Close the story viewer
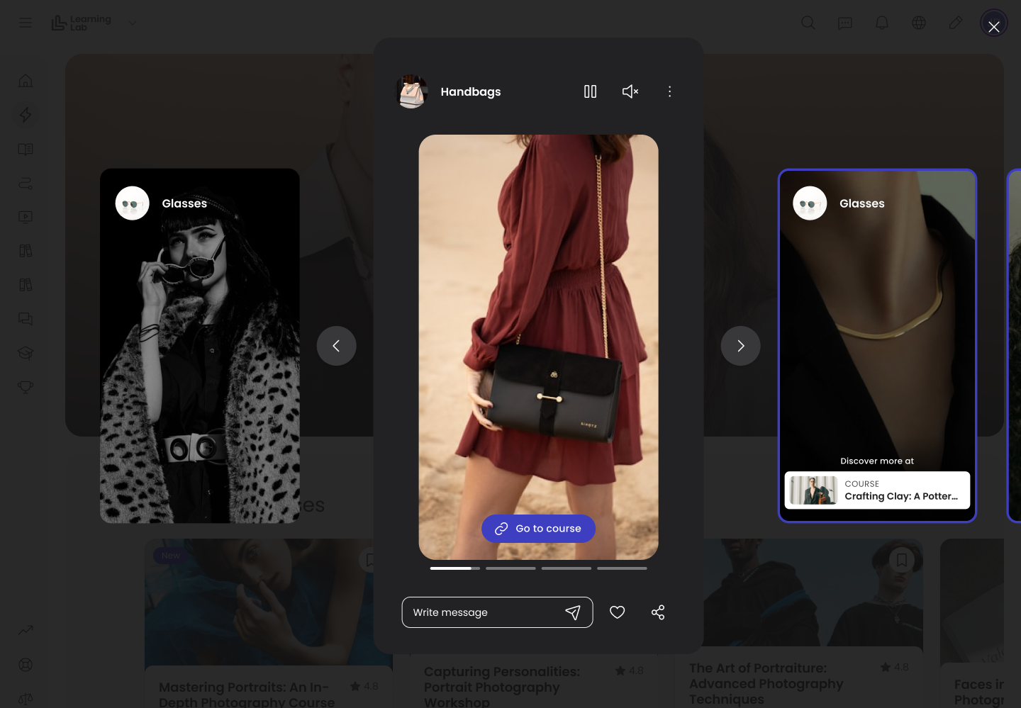This screenshot has height=708, width=1021. click(994, 26)
